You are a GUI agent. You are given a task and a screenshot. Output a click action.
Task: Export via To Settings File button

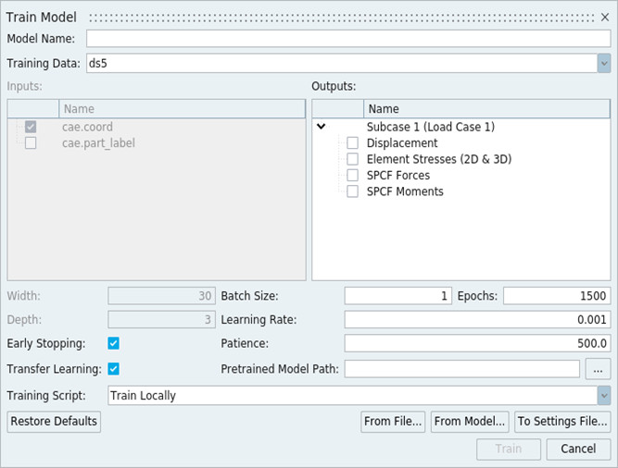tap(562, 422)
